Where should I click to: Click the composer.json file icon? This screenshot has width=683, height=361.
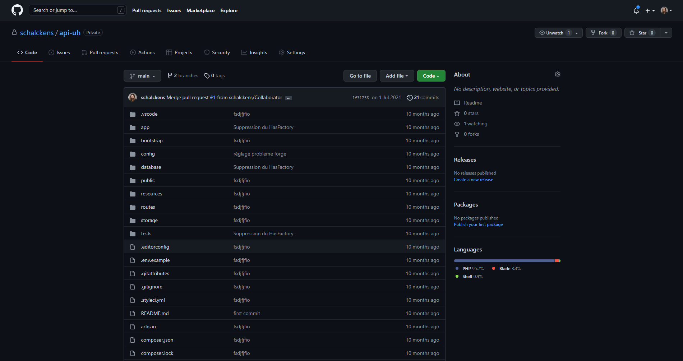[x=133, y=340]
